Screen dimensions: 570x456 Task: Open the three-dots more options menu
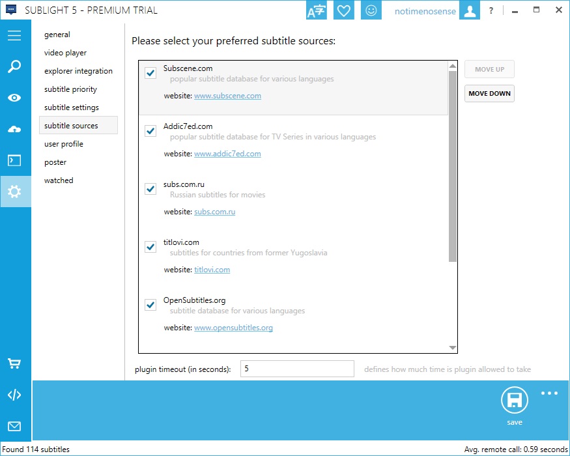(x=549, y=393)
